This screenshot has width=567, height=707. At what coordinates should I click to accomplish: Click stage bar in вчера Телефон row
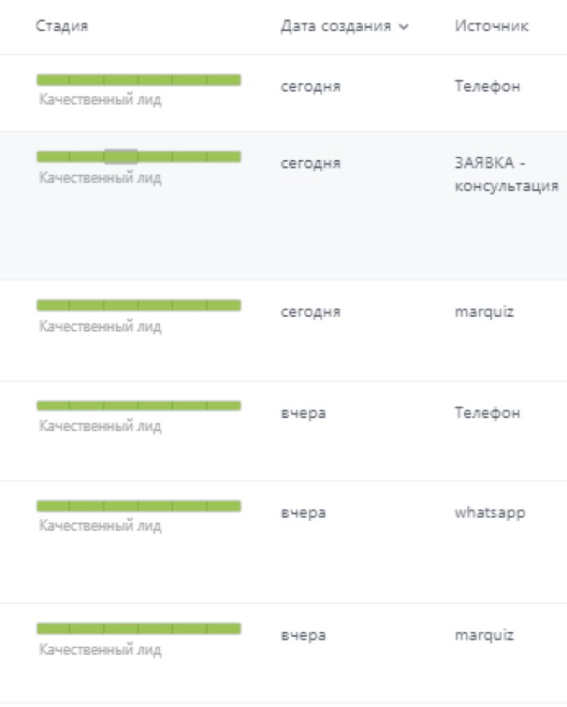(x=138, y=406)
